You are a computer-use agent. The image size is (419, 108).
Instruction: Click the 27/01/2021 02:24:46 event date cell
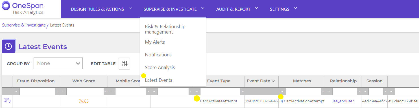click(x=261, y=101)
